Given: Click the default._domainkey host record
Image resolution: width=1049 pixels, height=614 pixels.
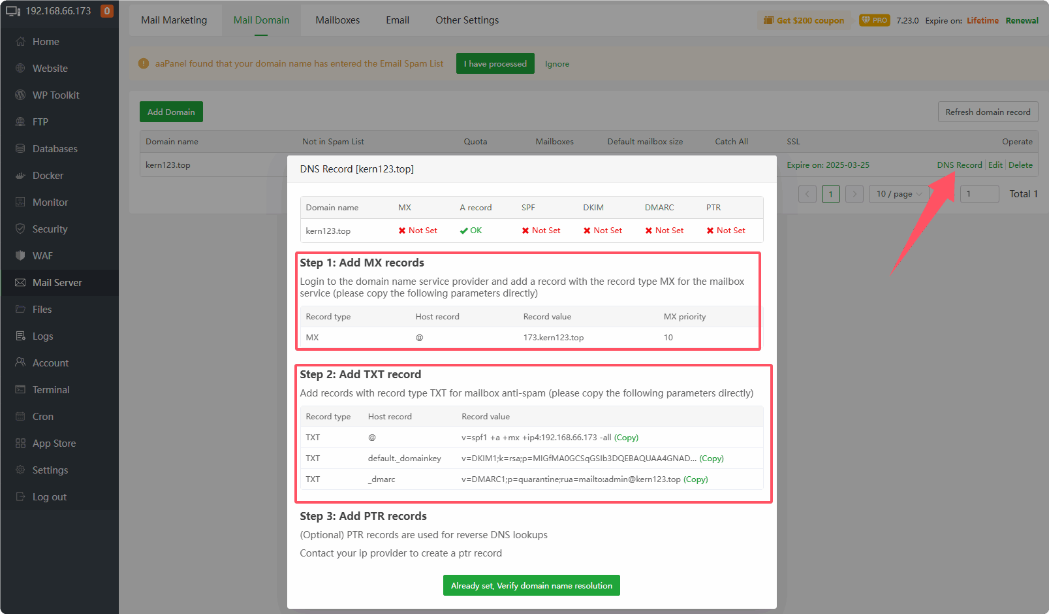Looking at the screenshot, I should click(x=405, y=459).
